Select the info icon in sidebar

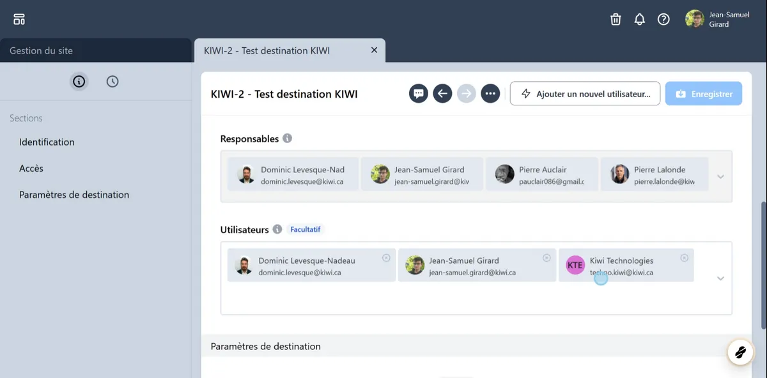pyautogui.click(x=79, y=81)
